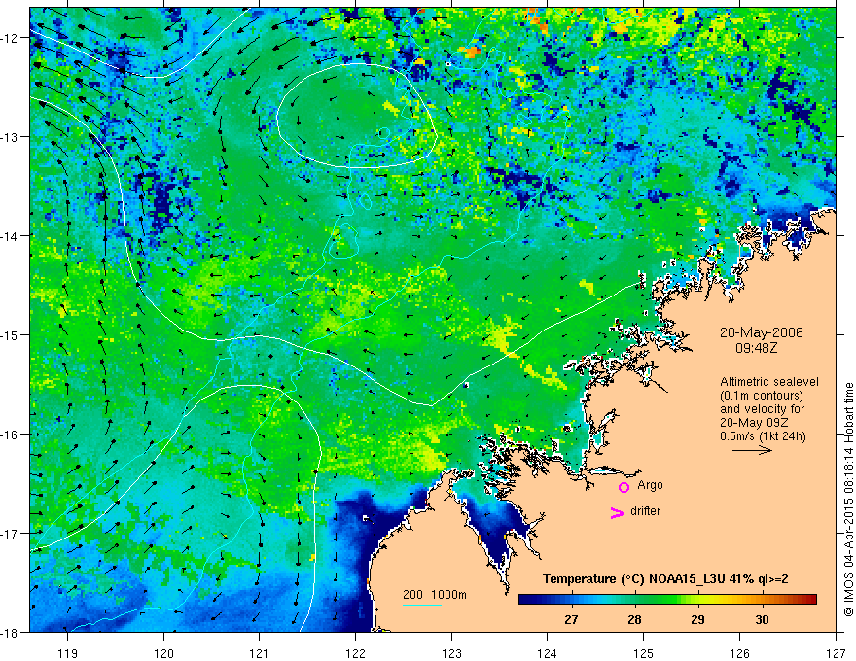Click the longitude axis label '127'
The height and width of the screenshot is (661, 856).
click(836, 653)
